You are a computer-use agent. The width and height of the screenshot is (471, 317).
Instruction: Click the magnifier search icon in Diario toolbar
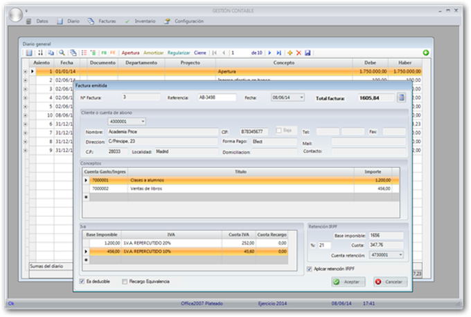(x=62, y=52)
